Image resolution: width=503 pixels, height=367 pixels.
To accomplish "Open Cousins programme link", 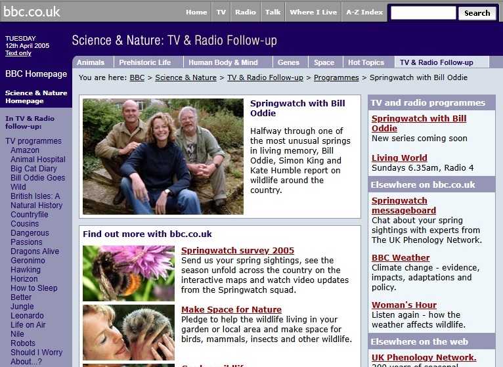I will click(25, 224).
